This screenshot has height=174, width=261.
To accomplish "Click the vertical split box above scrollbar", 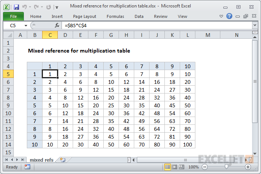I will pyautogui.click(x=255, y=32).
